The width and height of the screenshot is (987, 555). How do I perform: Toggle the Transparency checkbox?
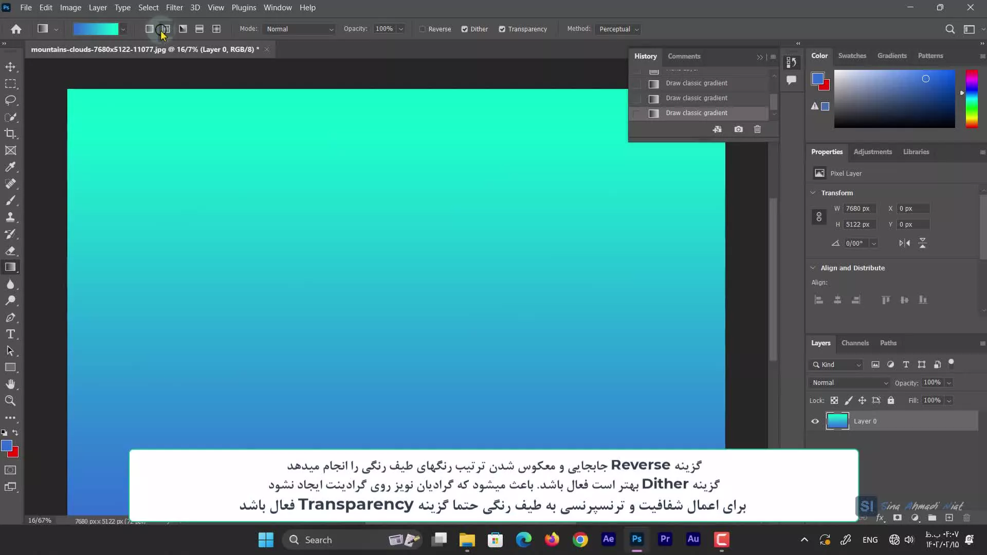point(502,28)
